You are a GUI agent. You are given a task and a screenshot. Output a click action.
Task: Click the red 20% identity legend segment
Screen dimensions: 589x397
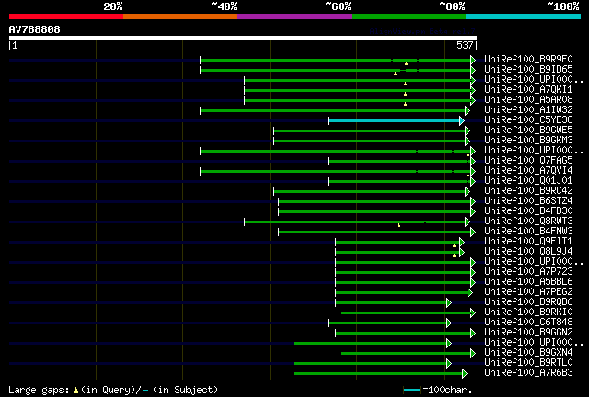coord(66,17)
